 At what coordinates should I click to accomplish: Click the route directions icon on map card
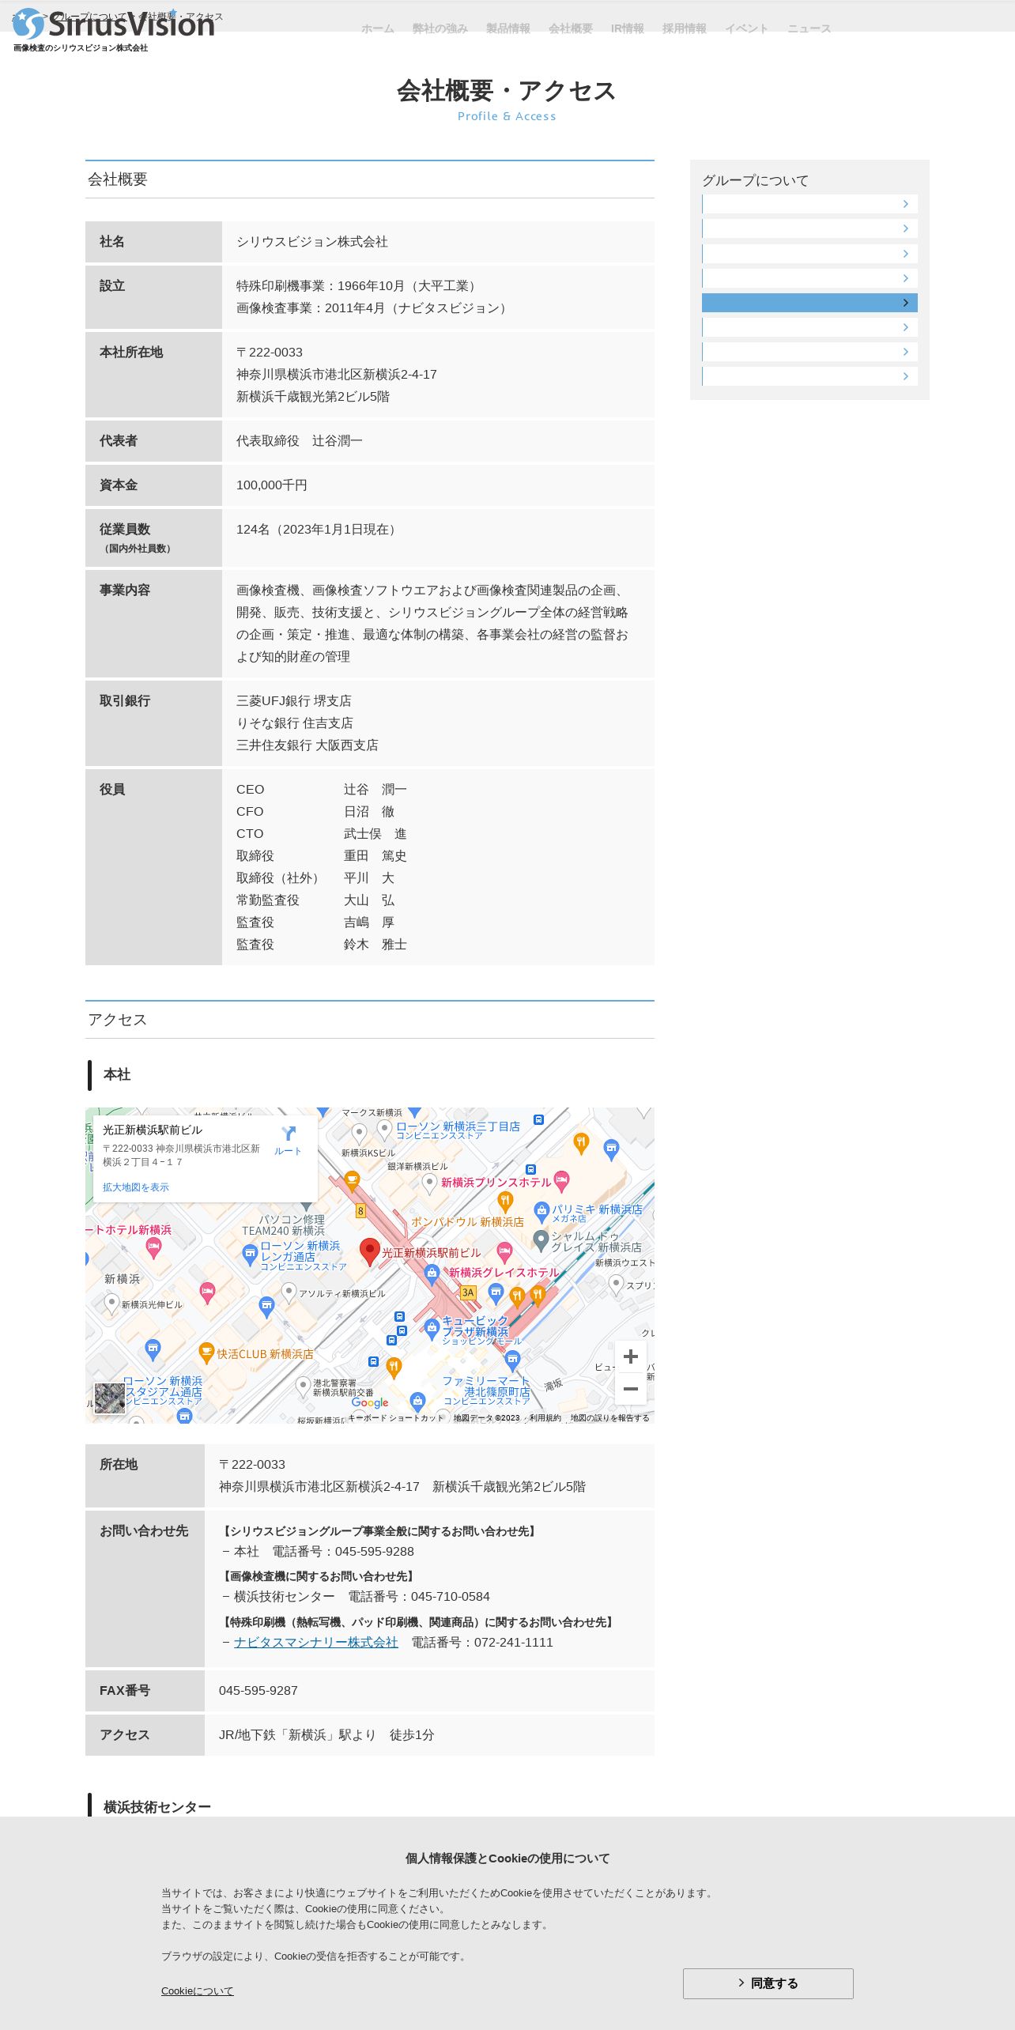289,1133
